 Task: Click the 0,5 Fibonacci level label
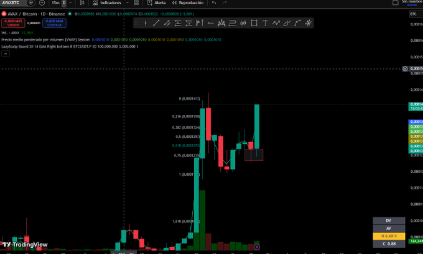187,137
